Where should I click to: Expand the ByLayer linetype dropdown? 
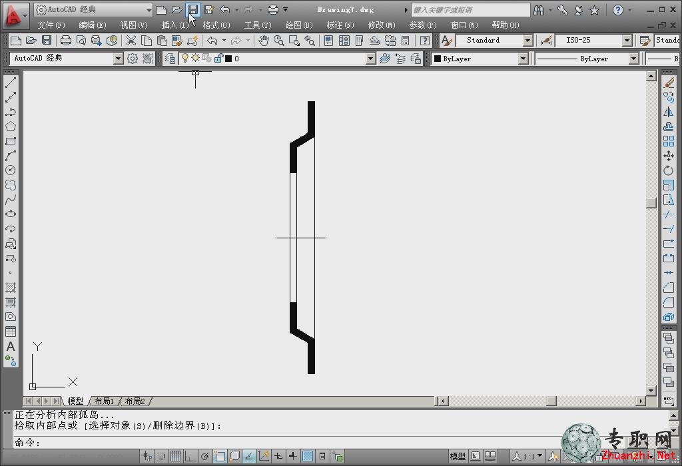(634, 59)
